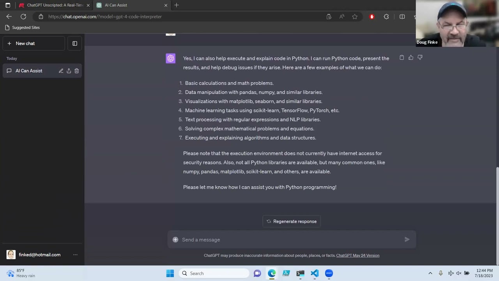Click the finked@hotmail.com account name
This screenshot has height=281, width=499.
(x=39, y=255)
